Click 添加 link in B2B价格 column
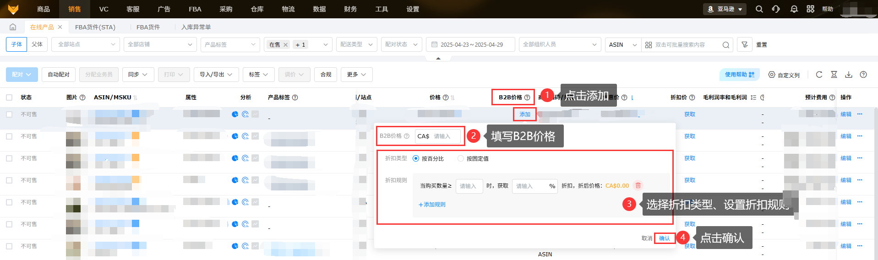 point(525,114)
